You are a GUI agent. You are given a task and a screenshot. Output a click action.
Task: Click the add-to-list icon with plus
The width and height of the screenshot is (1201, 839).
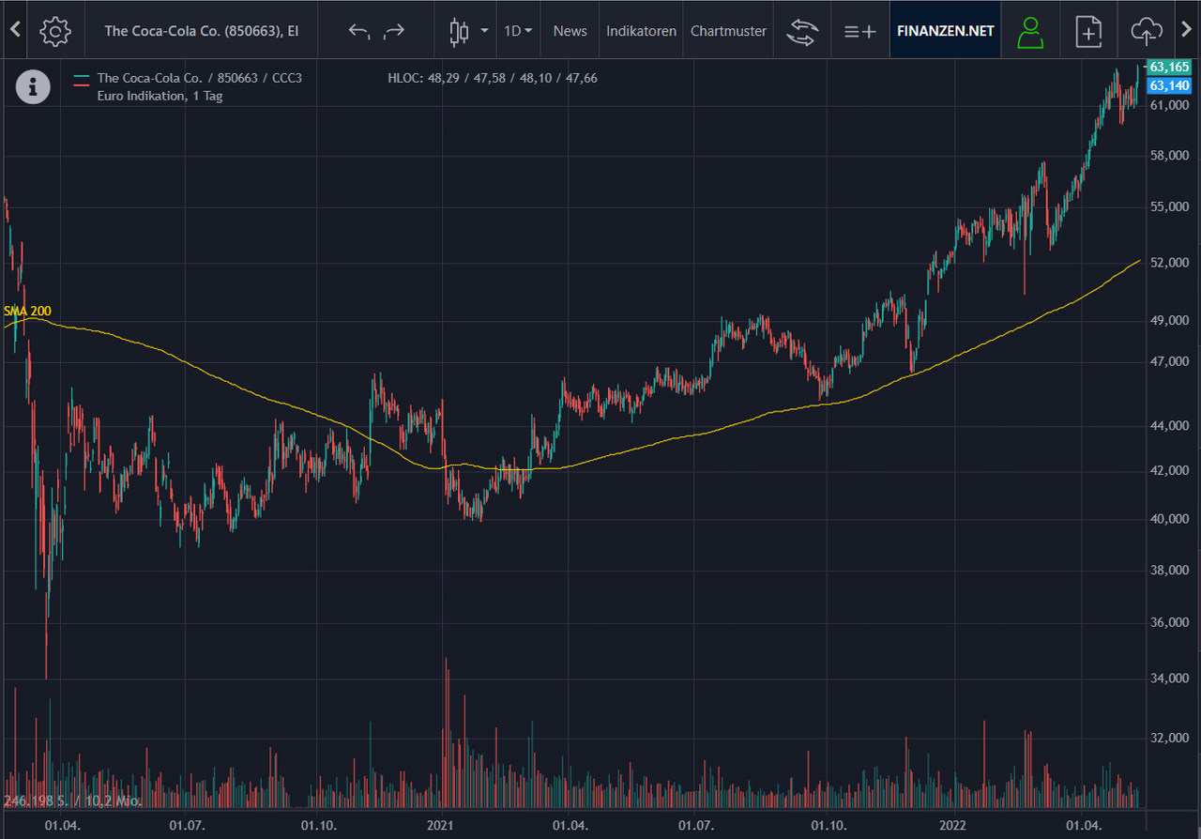point(859,31)
